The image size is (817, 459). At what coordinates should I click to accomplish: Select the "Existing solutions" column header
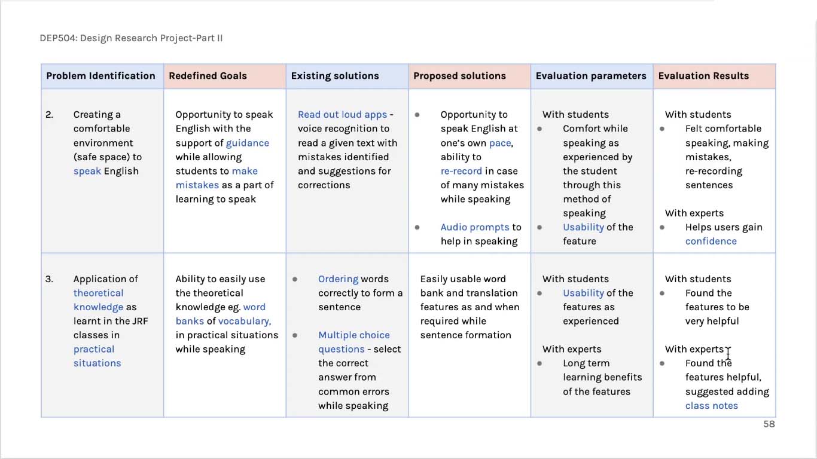tap(334, 76)
